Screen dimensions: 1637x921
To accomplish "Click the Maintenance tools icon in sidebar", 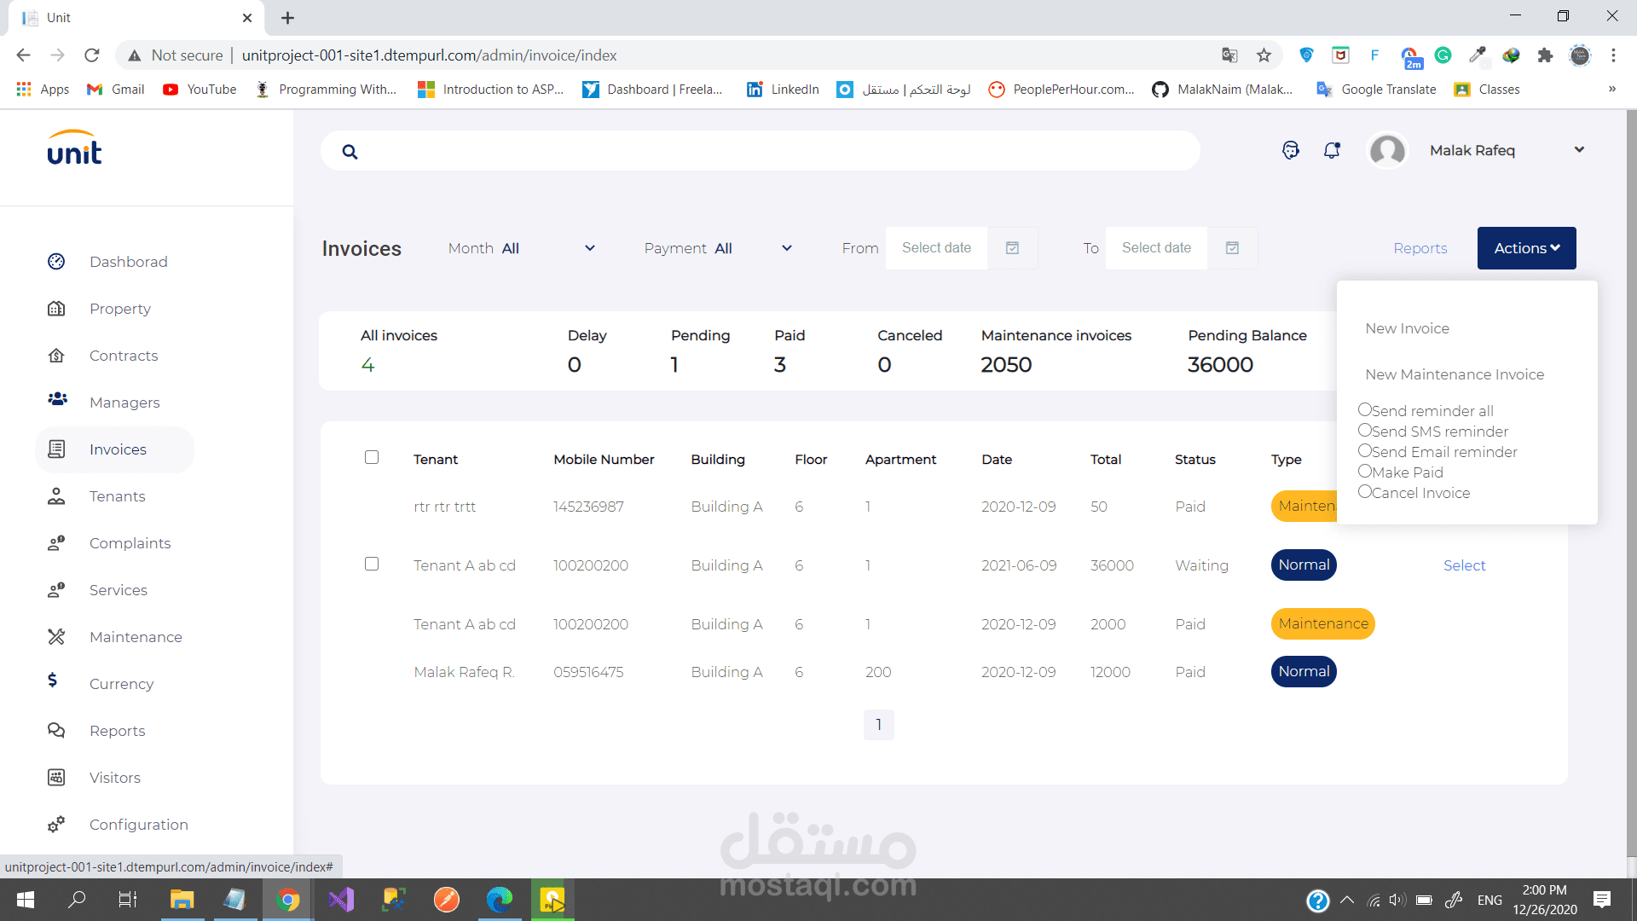I will (56, 637).
